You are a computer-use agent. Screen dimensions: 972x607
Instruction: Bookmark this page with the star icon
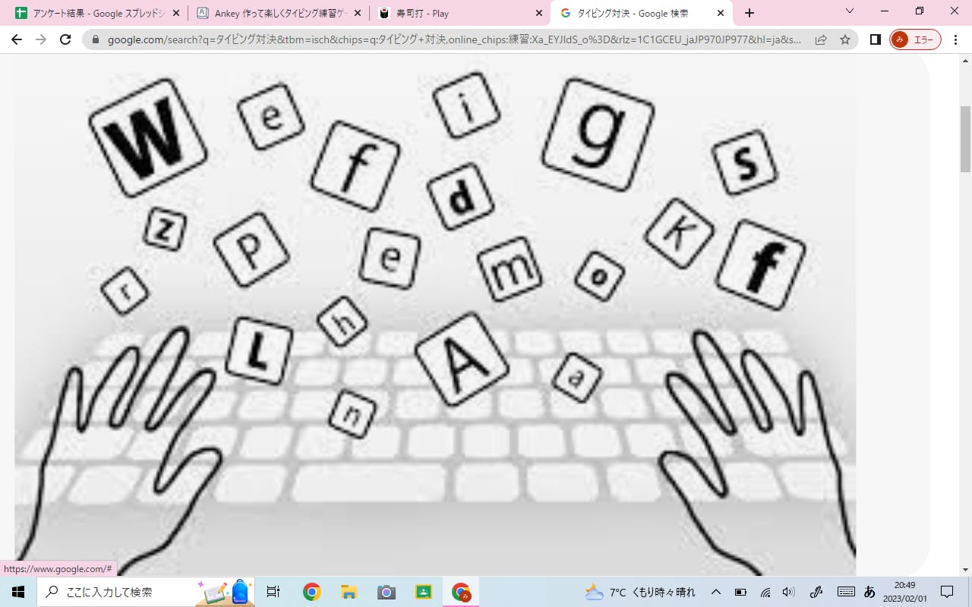click(x=844, y=39)
